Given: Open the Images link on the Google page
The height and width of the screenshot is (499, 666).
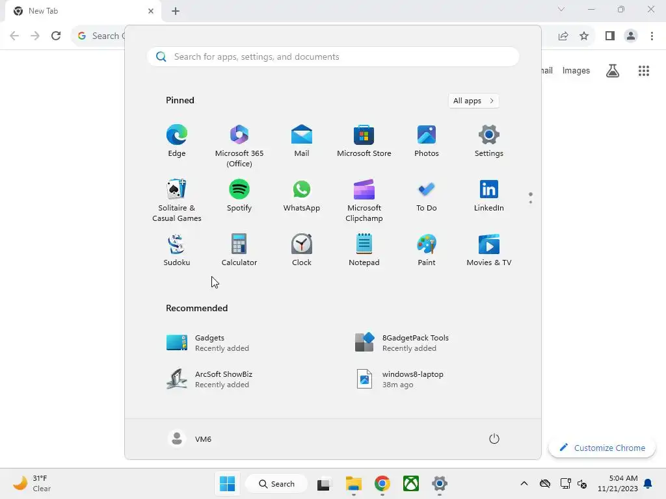Looking at the screenshot, I should pos(576,70).
